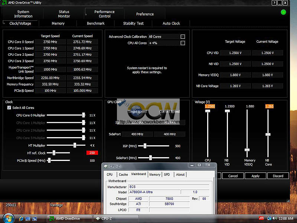Click the CPU Core 1 Multiplier slider handle
This screenshot has width=297, height=223.
pyautogui.click(x=84, y=123)
